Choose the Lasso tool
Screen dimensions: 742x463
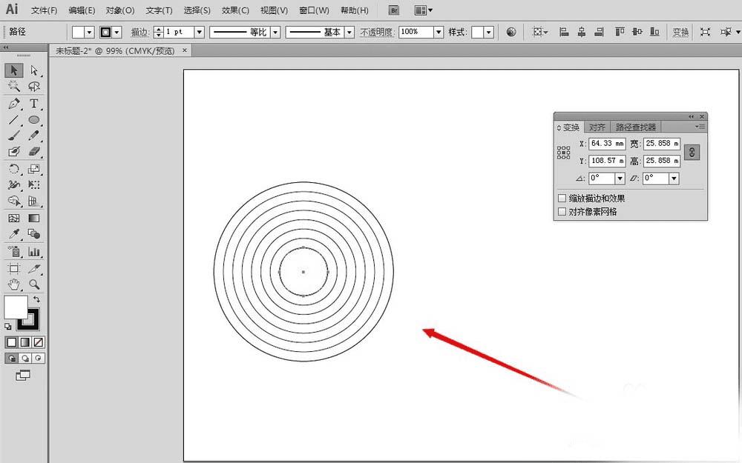(x=33, y=87)
